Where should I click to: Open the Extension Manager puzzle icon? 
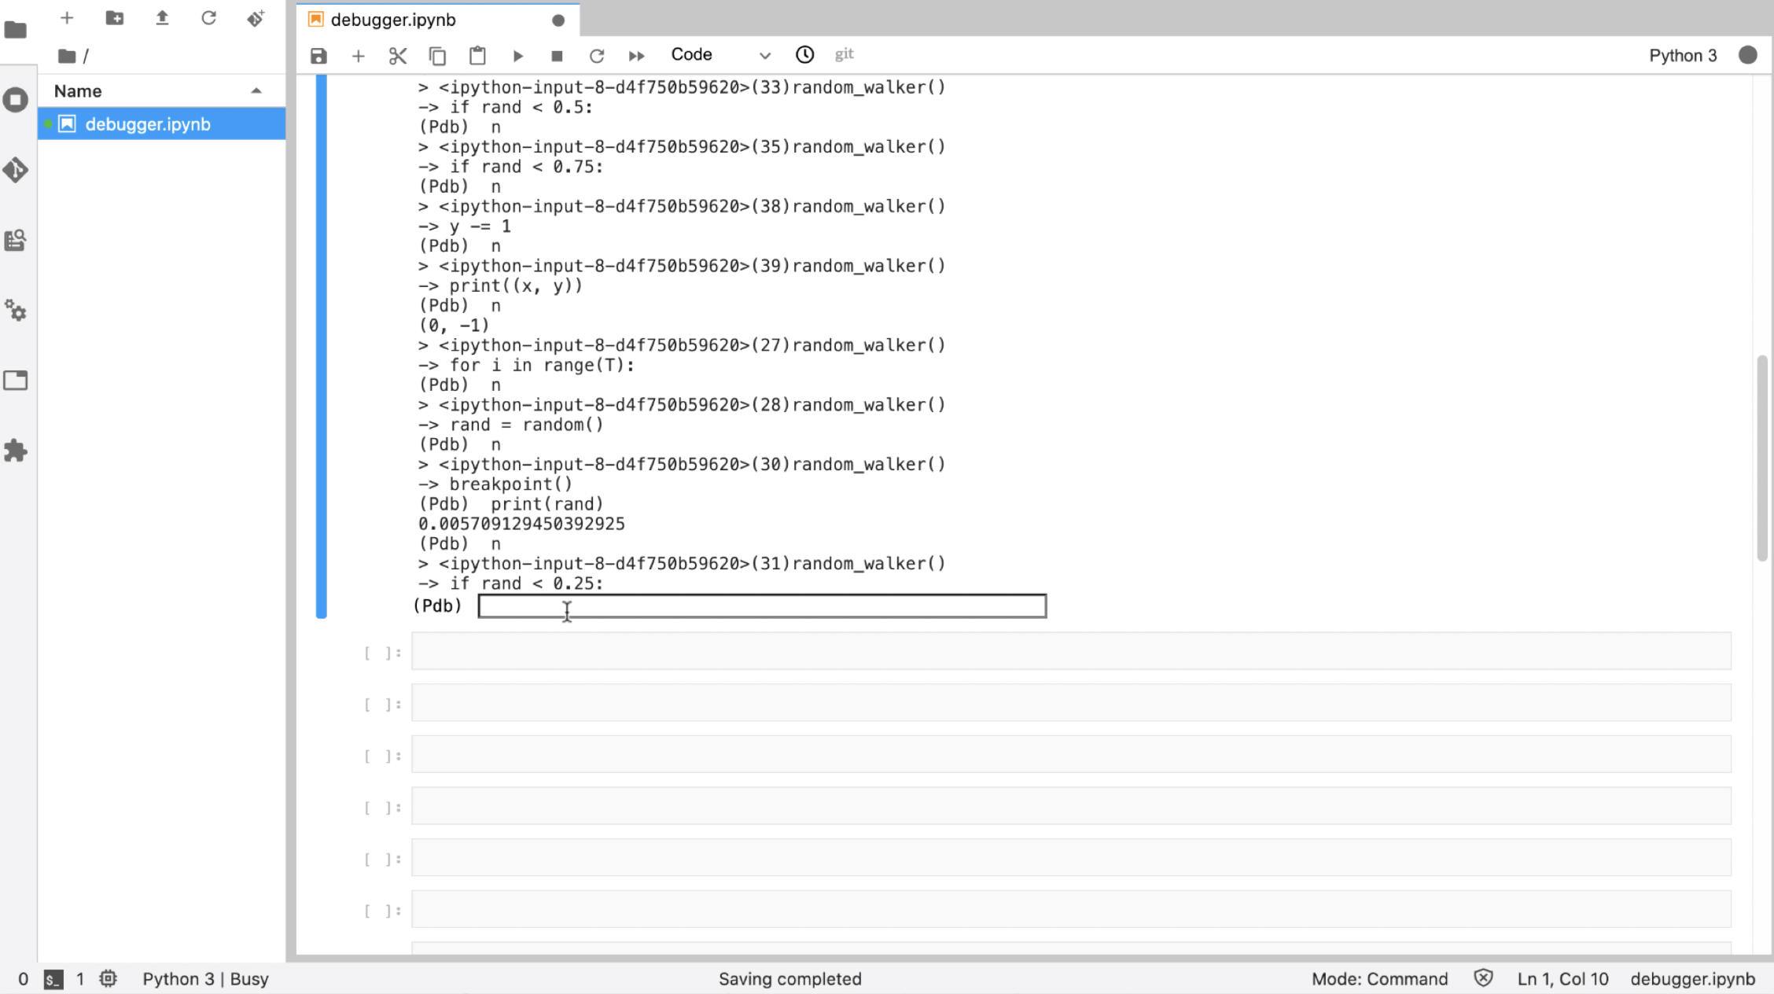[16, 451]
